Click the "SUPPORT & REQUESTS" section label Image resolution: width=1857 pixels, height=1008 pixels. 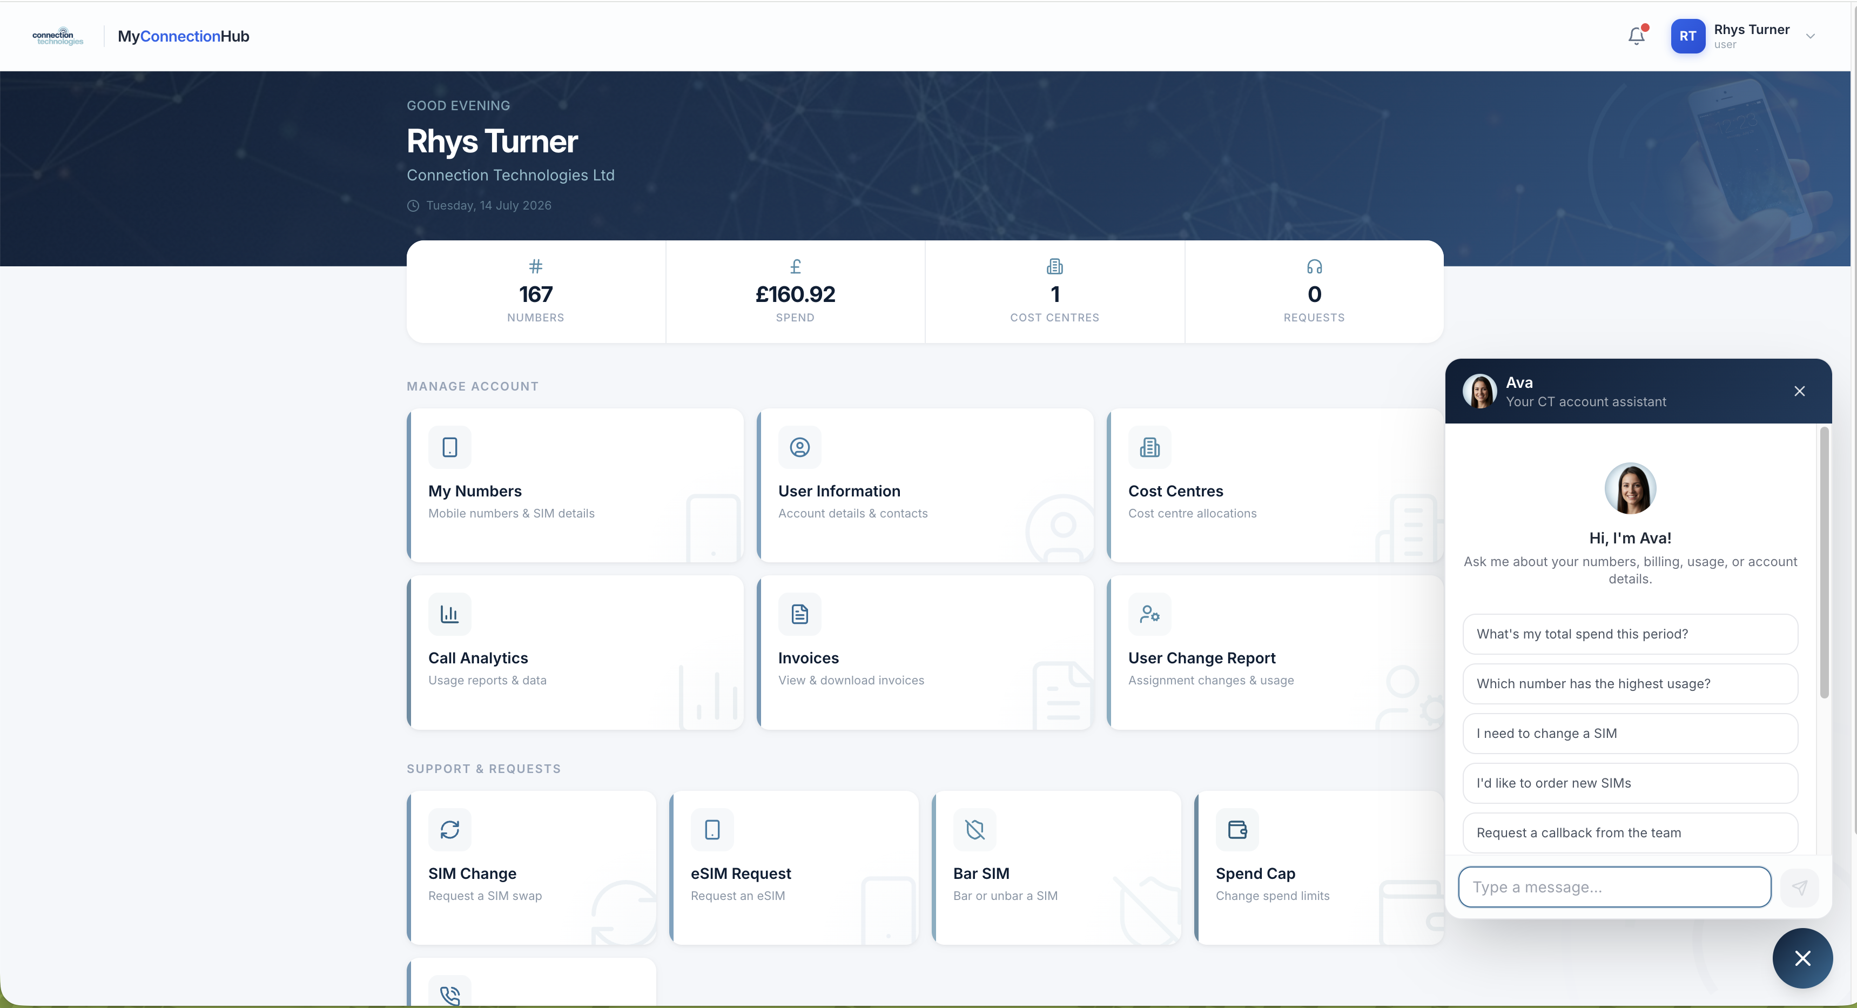coord(484,769)
